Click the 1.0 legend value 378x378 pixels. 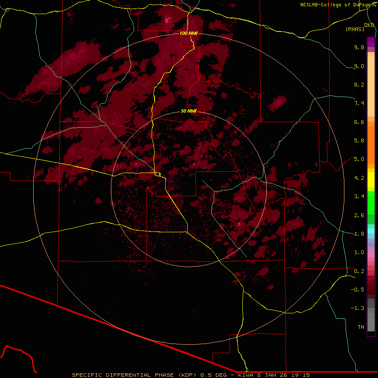[x=359, y=252]
